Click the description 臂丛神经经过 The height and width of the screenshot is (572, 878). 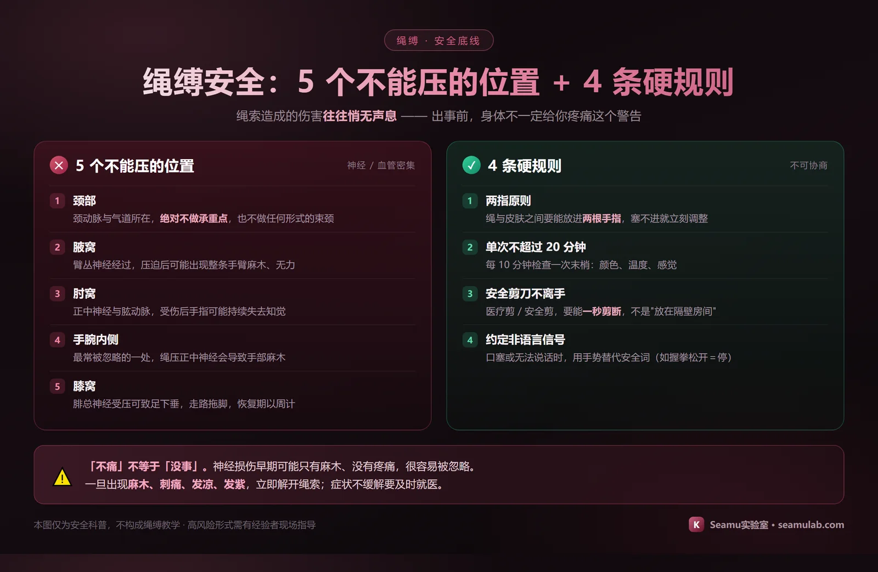point(184,265)
